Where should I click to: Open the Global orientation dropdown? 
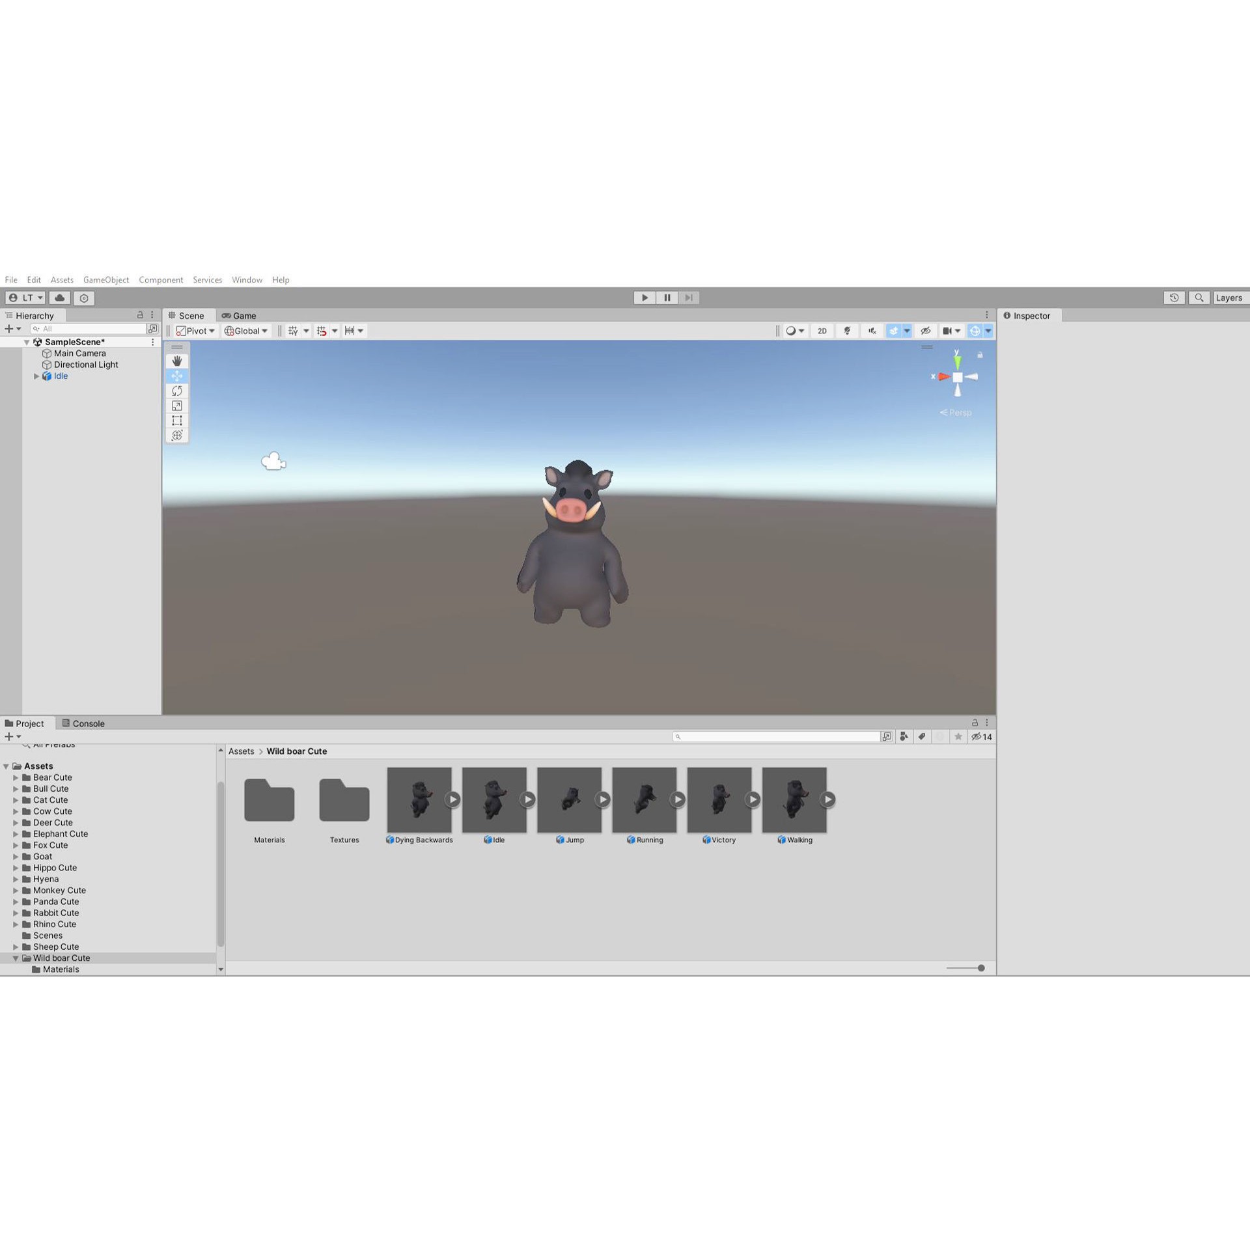coord(246,331)
